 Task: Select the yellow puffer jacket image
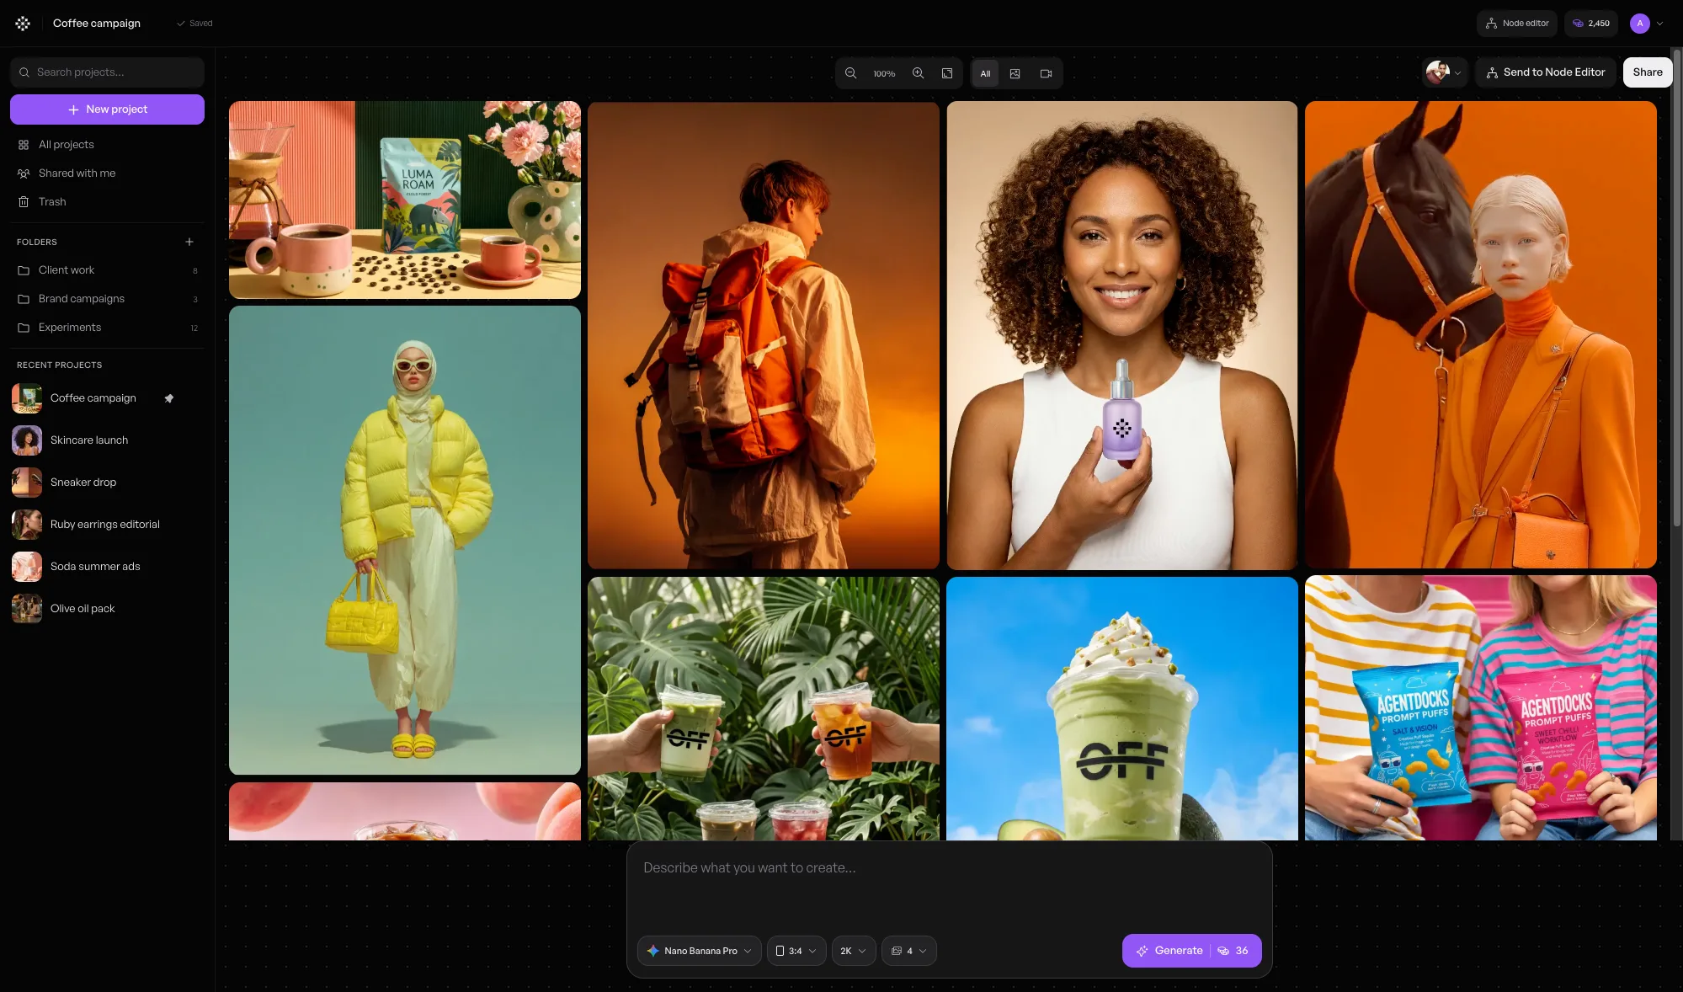point(405,541)
